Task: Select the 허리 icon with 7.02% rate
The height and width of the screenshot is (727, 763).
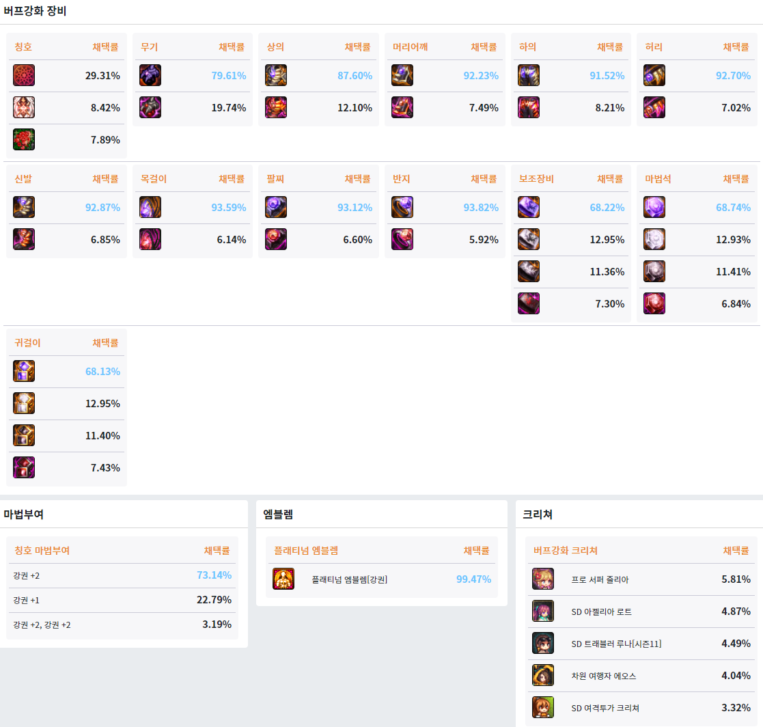Action: point(654,107)
